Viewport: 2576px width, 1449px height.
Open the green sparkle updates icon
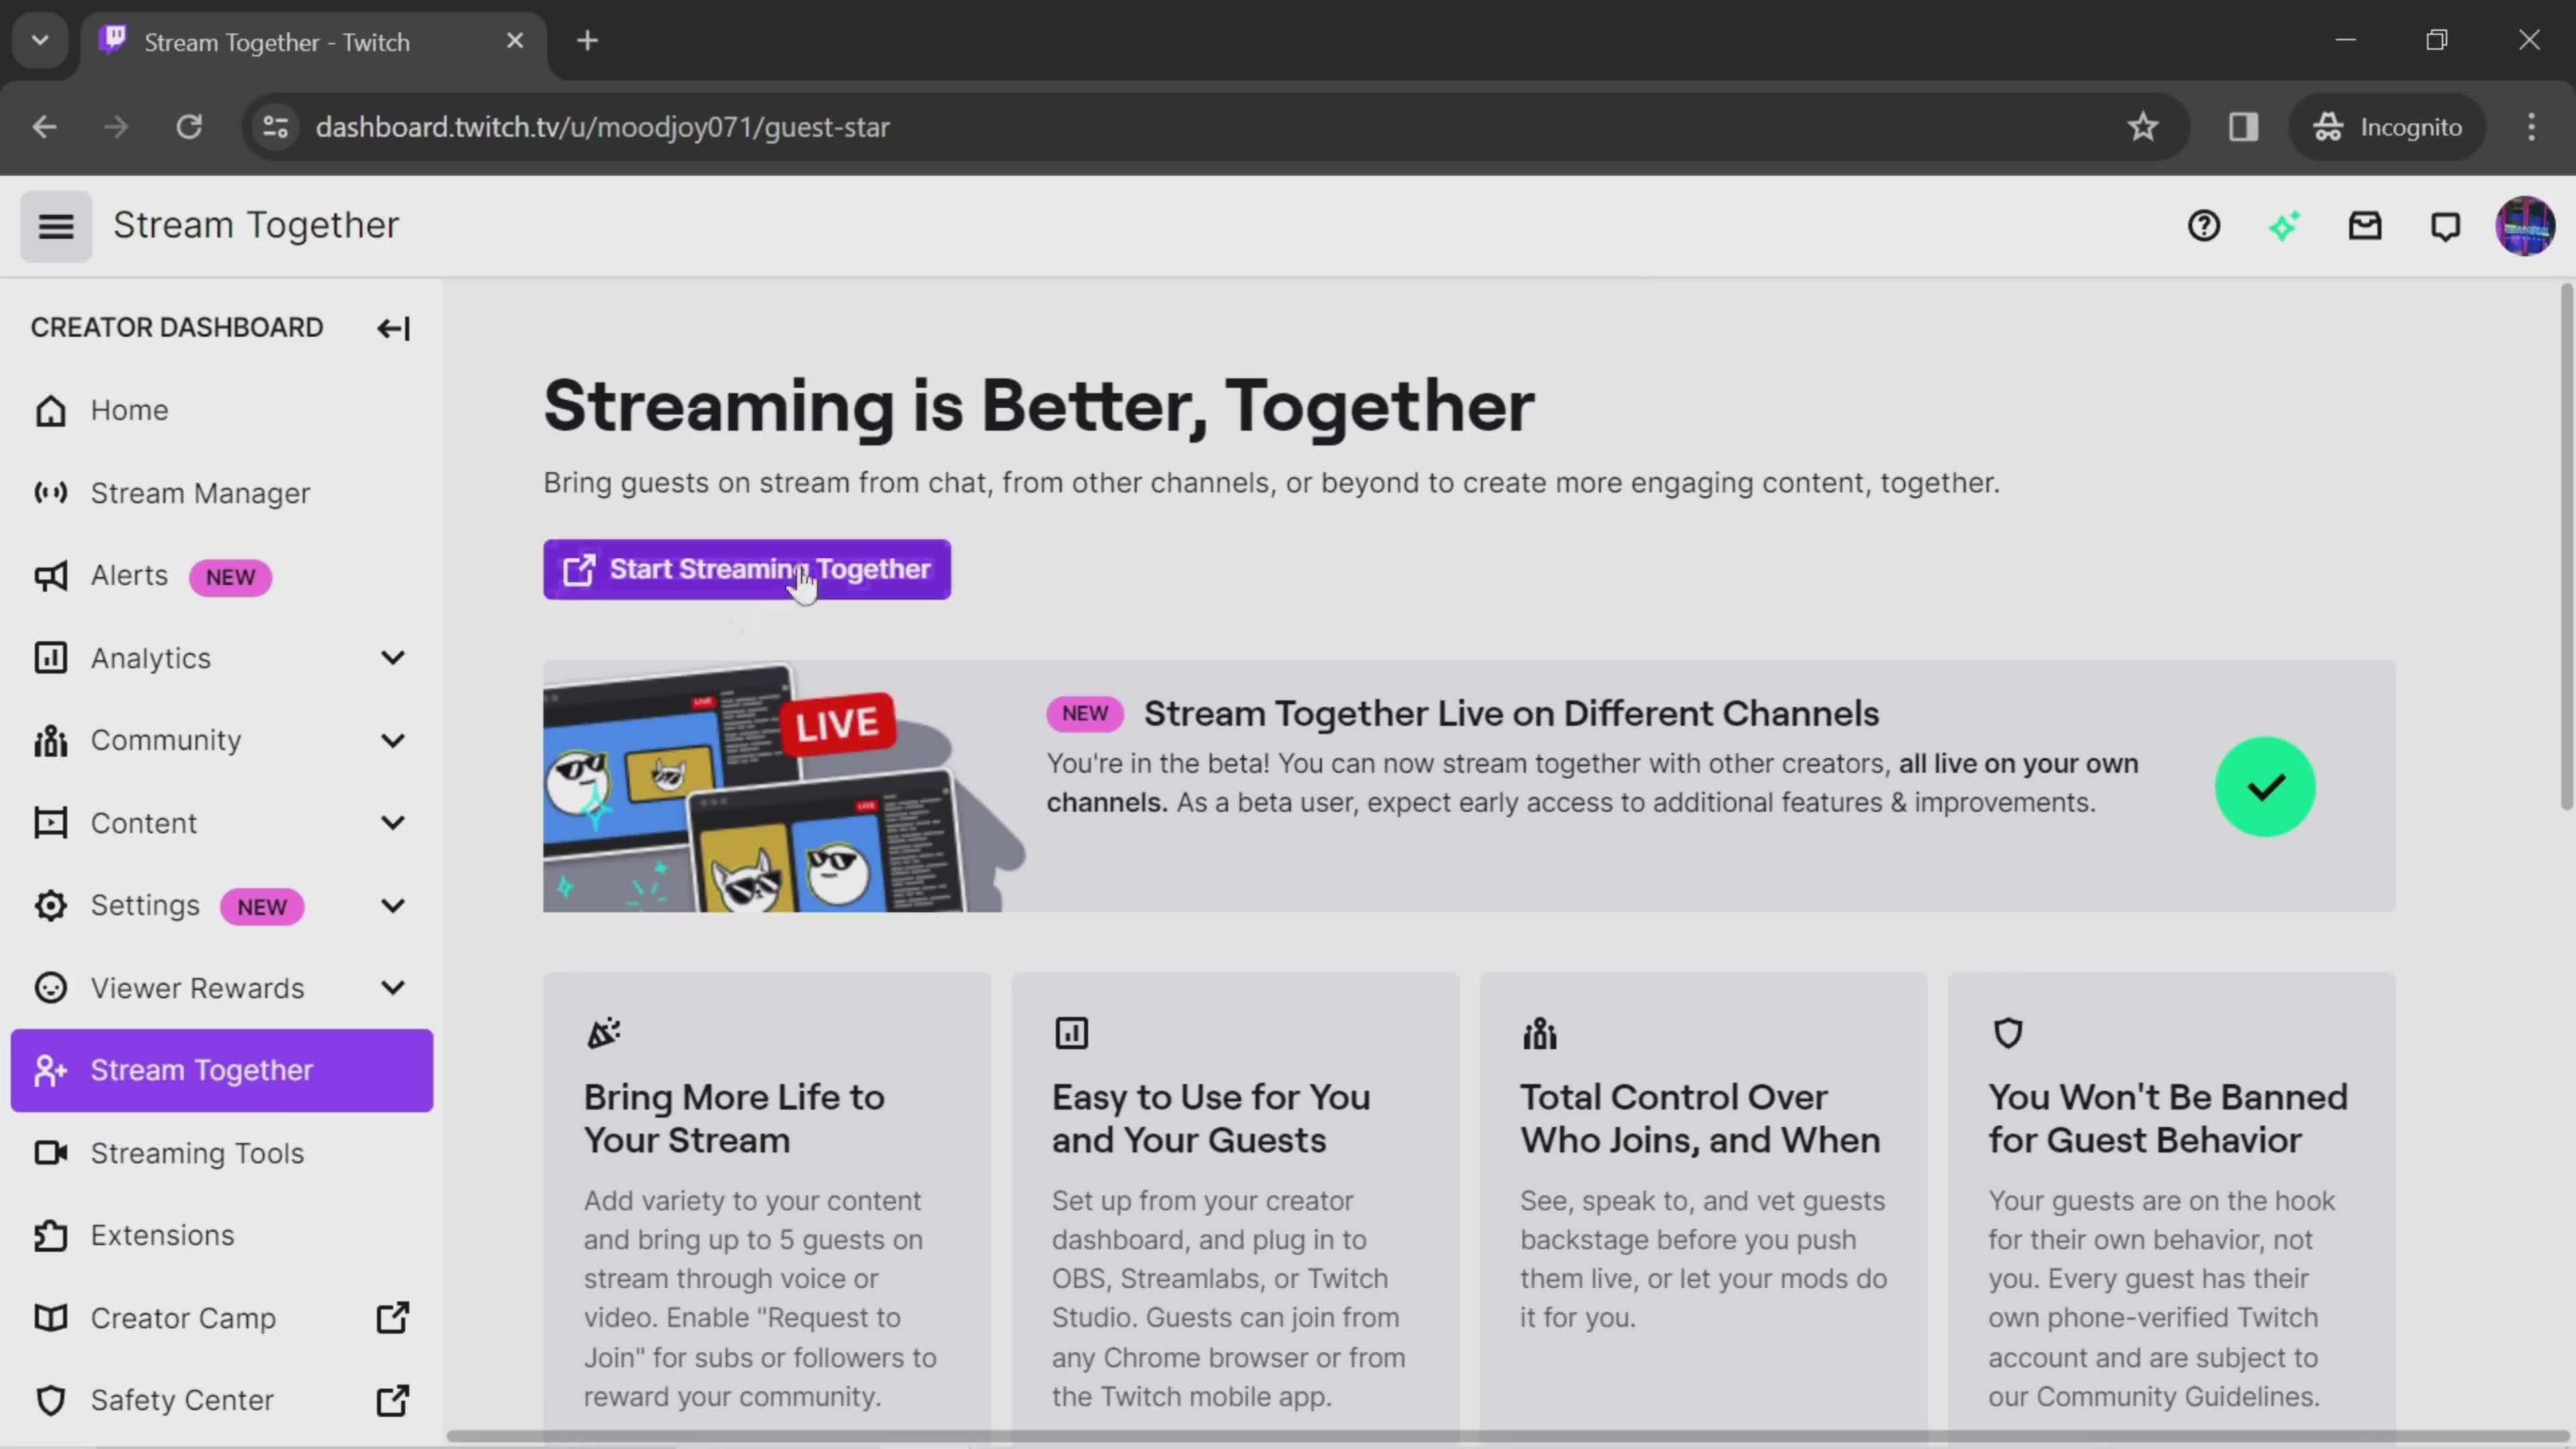(2284, 226)
